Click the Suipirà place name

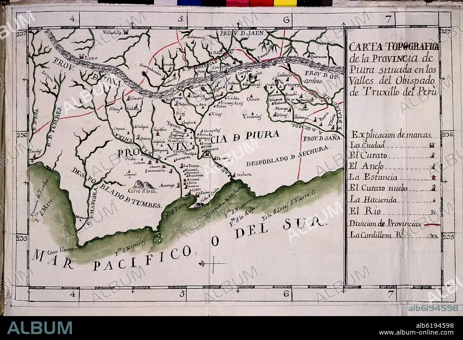point(160,141)
